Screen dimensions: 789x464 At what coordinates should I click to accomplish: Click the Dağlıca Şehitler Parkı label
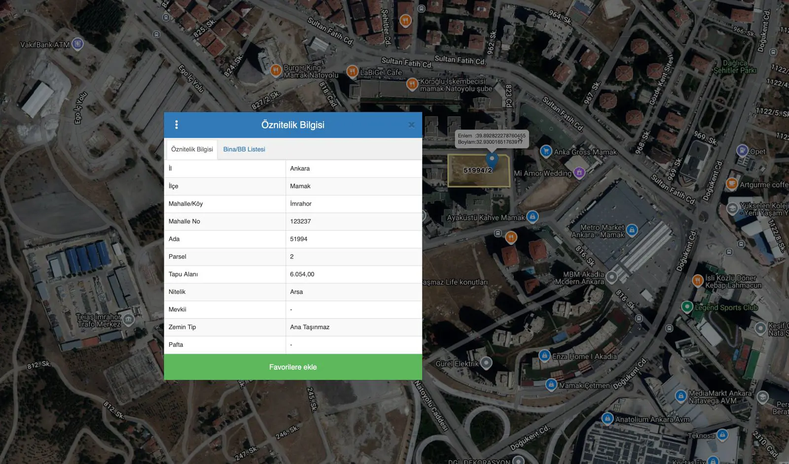pos(735,67)
